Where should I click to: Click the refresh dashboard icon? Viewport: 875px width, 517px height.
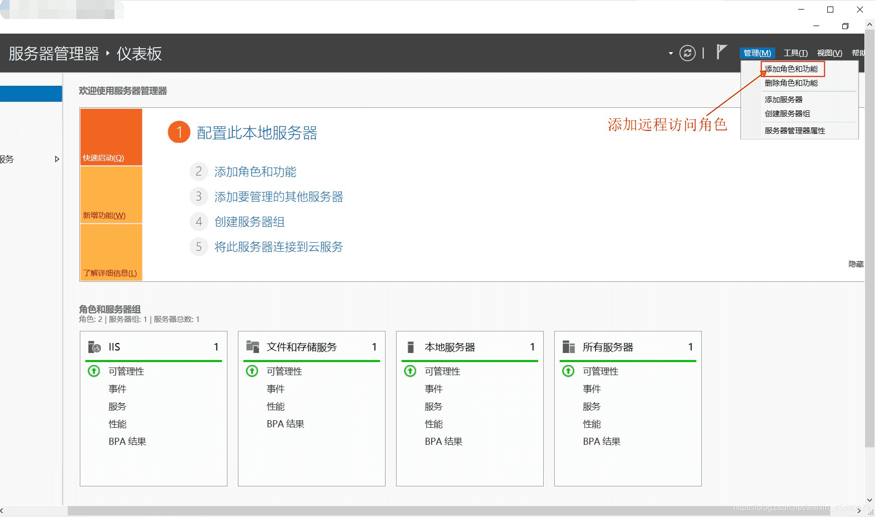pos(687,53)
